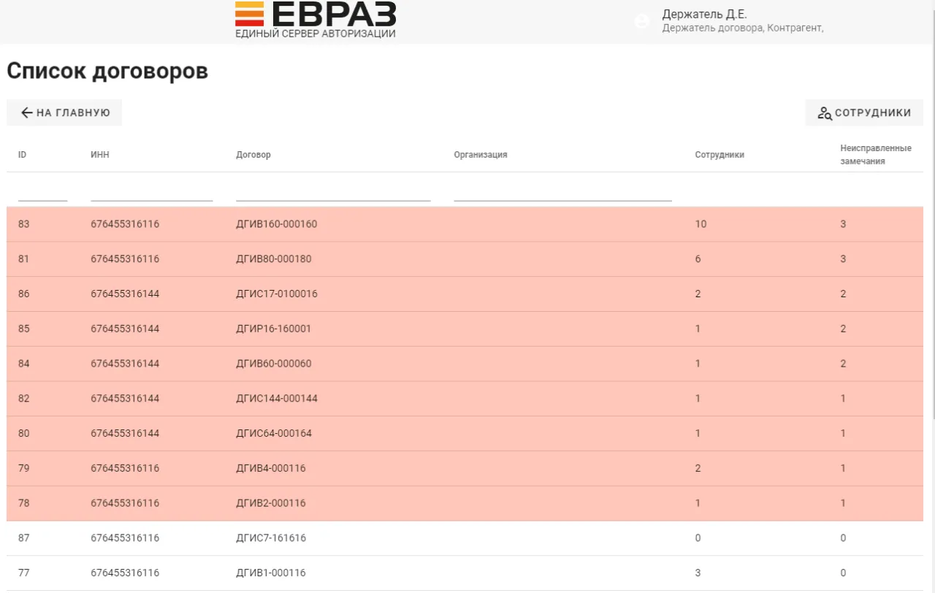This screenshot has height=593, width=935.
Task: Open the СОТРУДНИКИ button
Action: (x=864, y=113)
